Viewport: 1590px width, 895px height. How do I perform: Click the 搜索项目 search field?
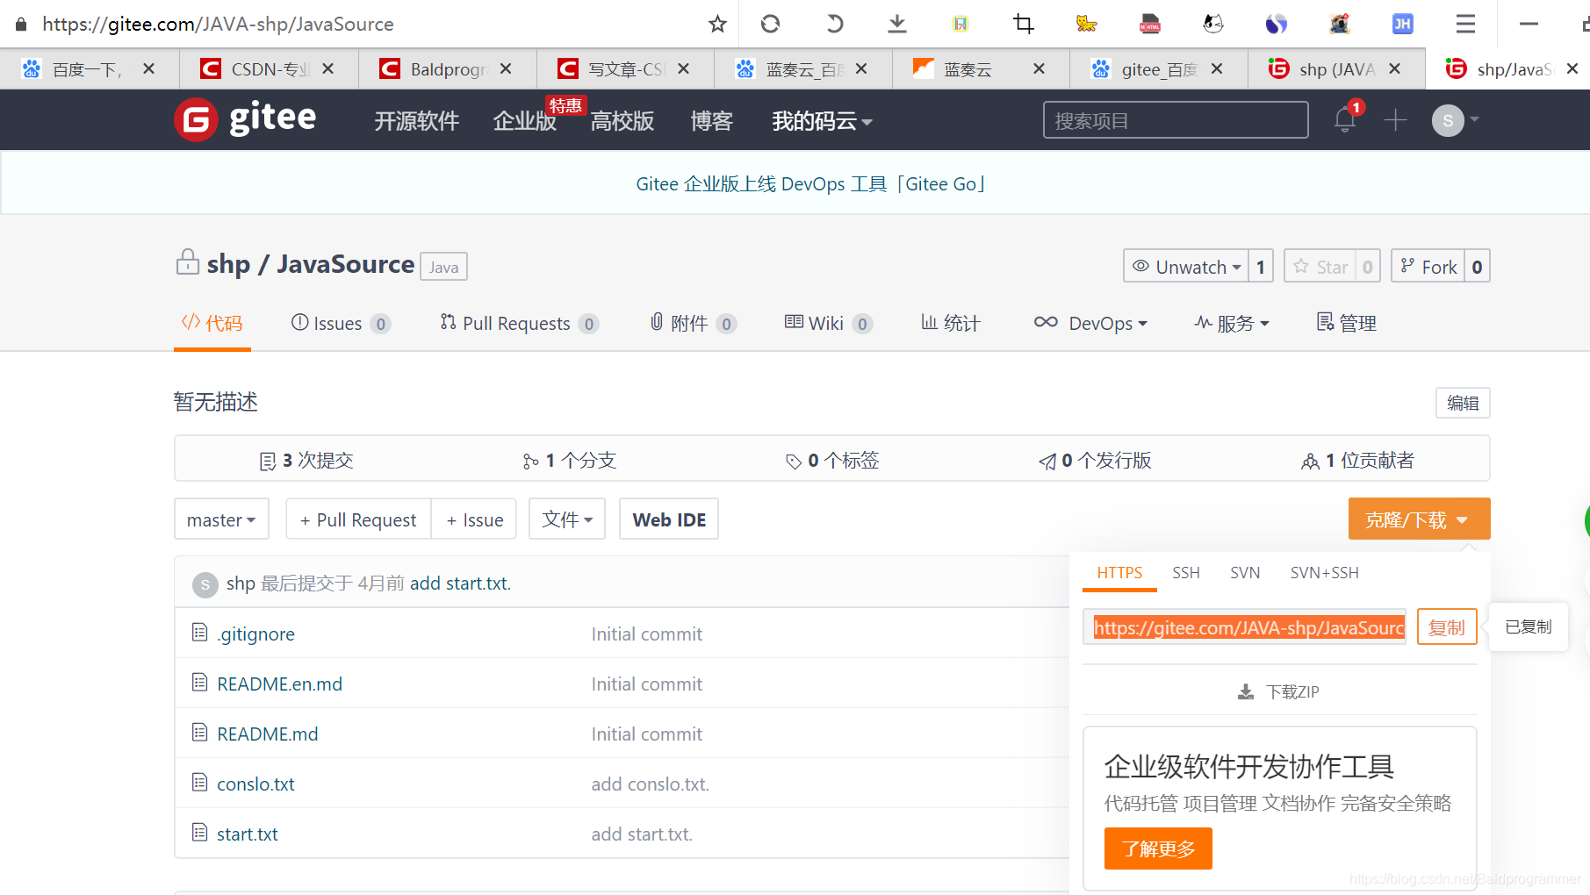(1175, 119)
